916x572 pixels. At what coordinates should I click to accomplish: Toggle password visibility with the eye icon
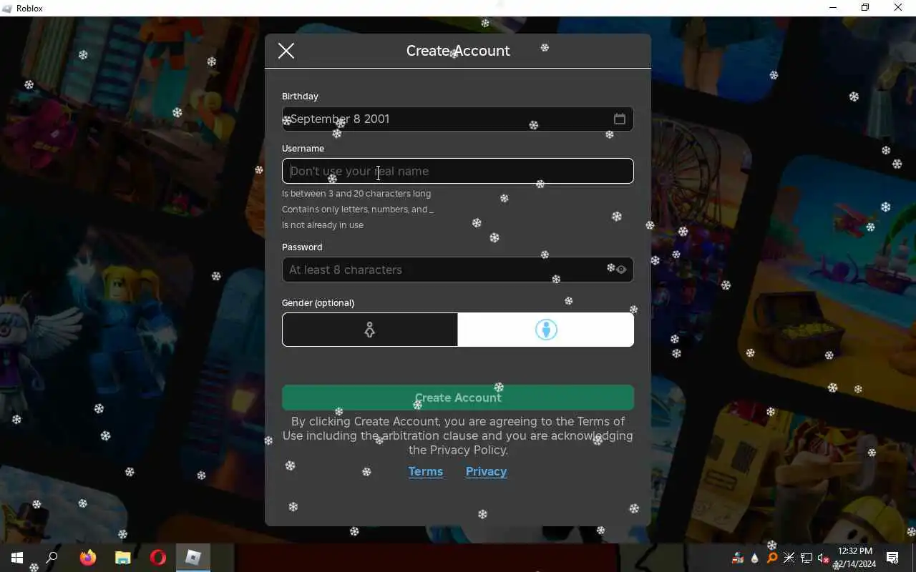tap(621, 270)
